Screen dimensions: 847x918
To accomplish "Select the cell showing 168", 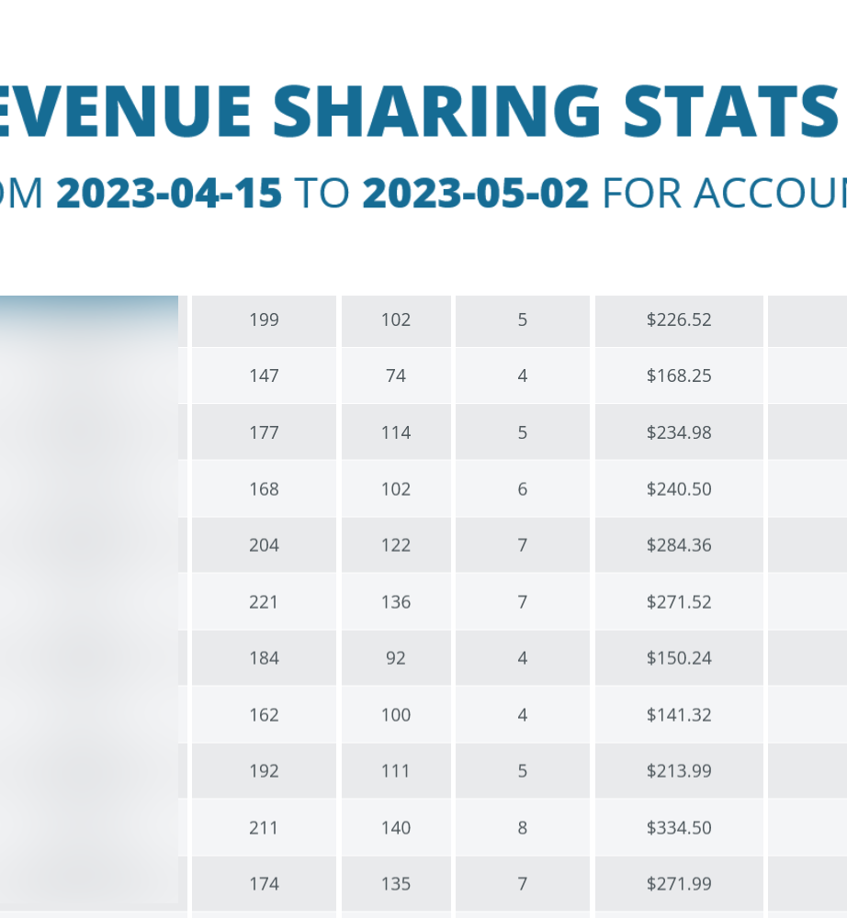I will point(265,489).
